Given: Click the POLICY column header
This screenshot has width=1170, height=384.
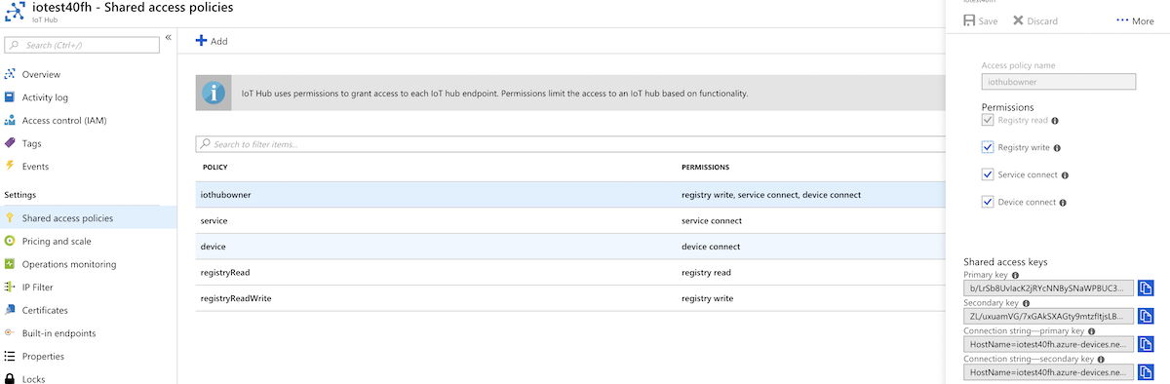Looking at the screenshot, I should point(214,168).
